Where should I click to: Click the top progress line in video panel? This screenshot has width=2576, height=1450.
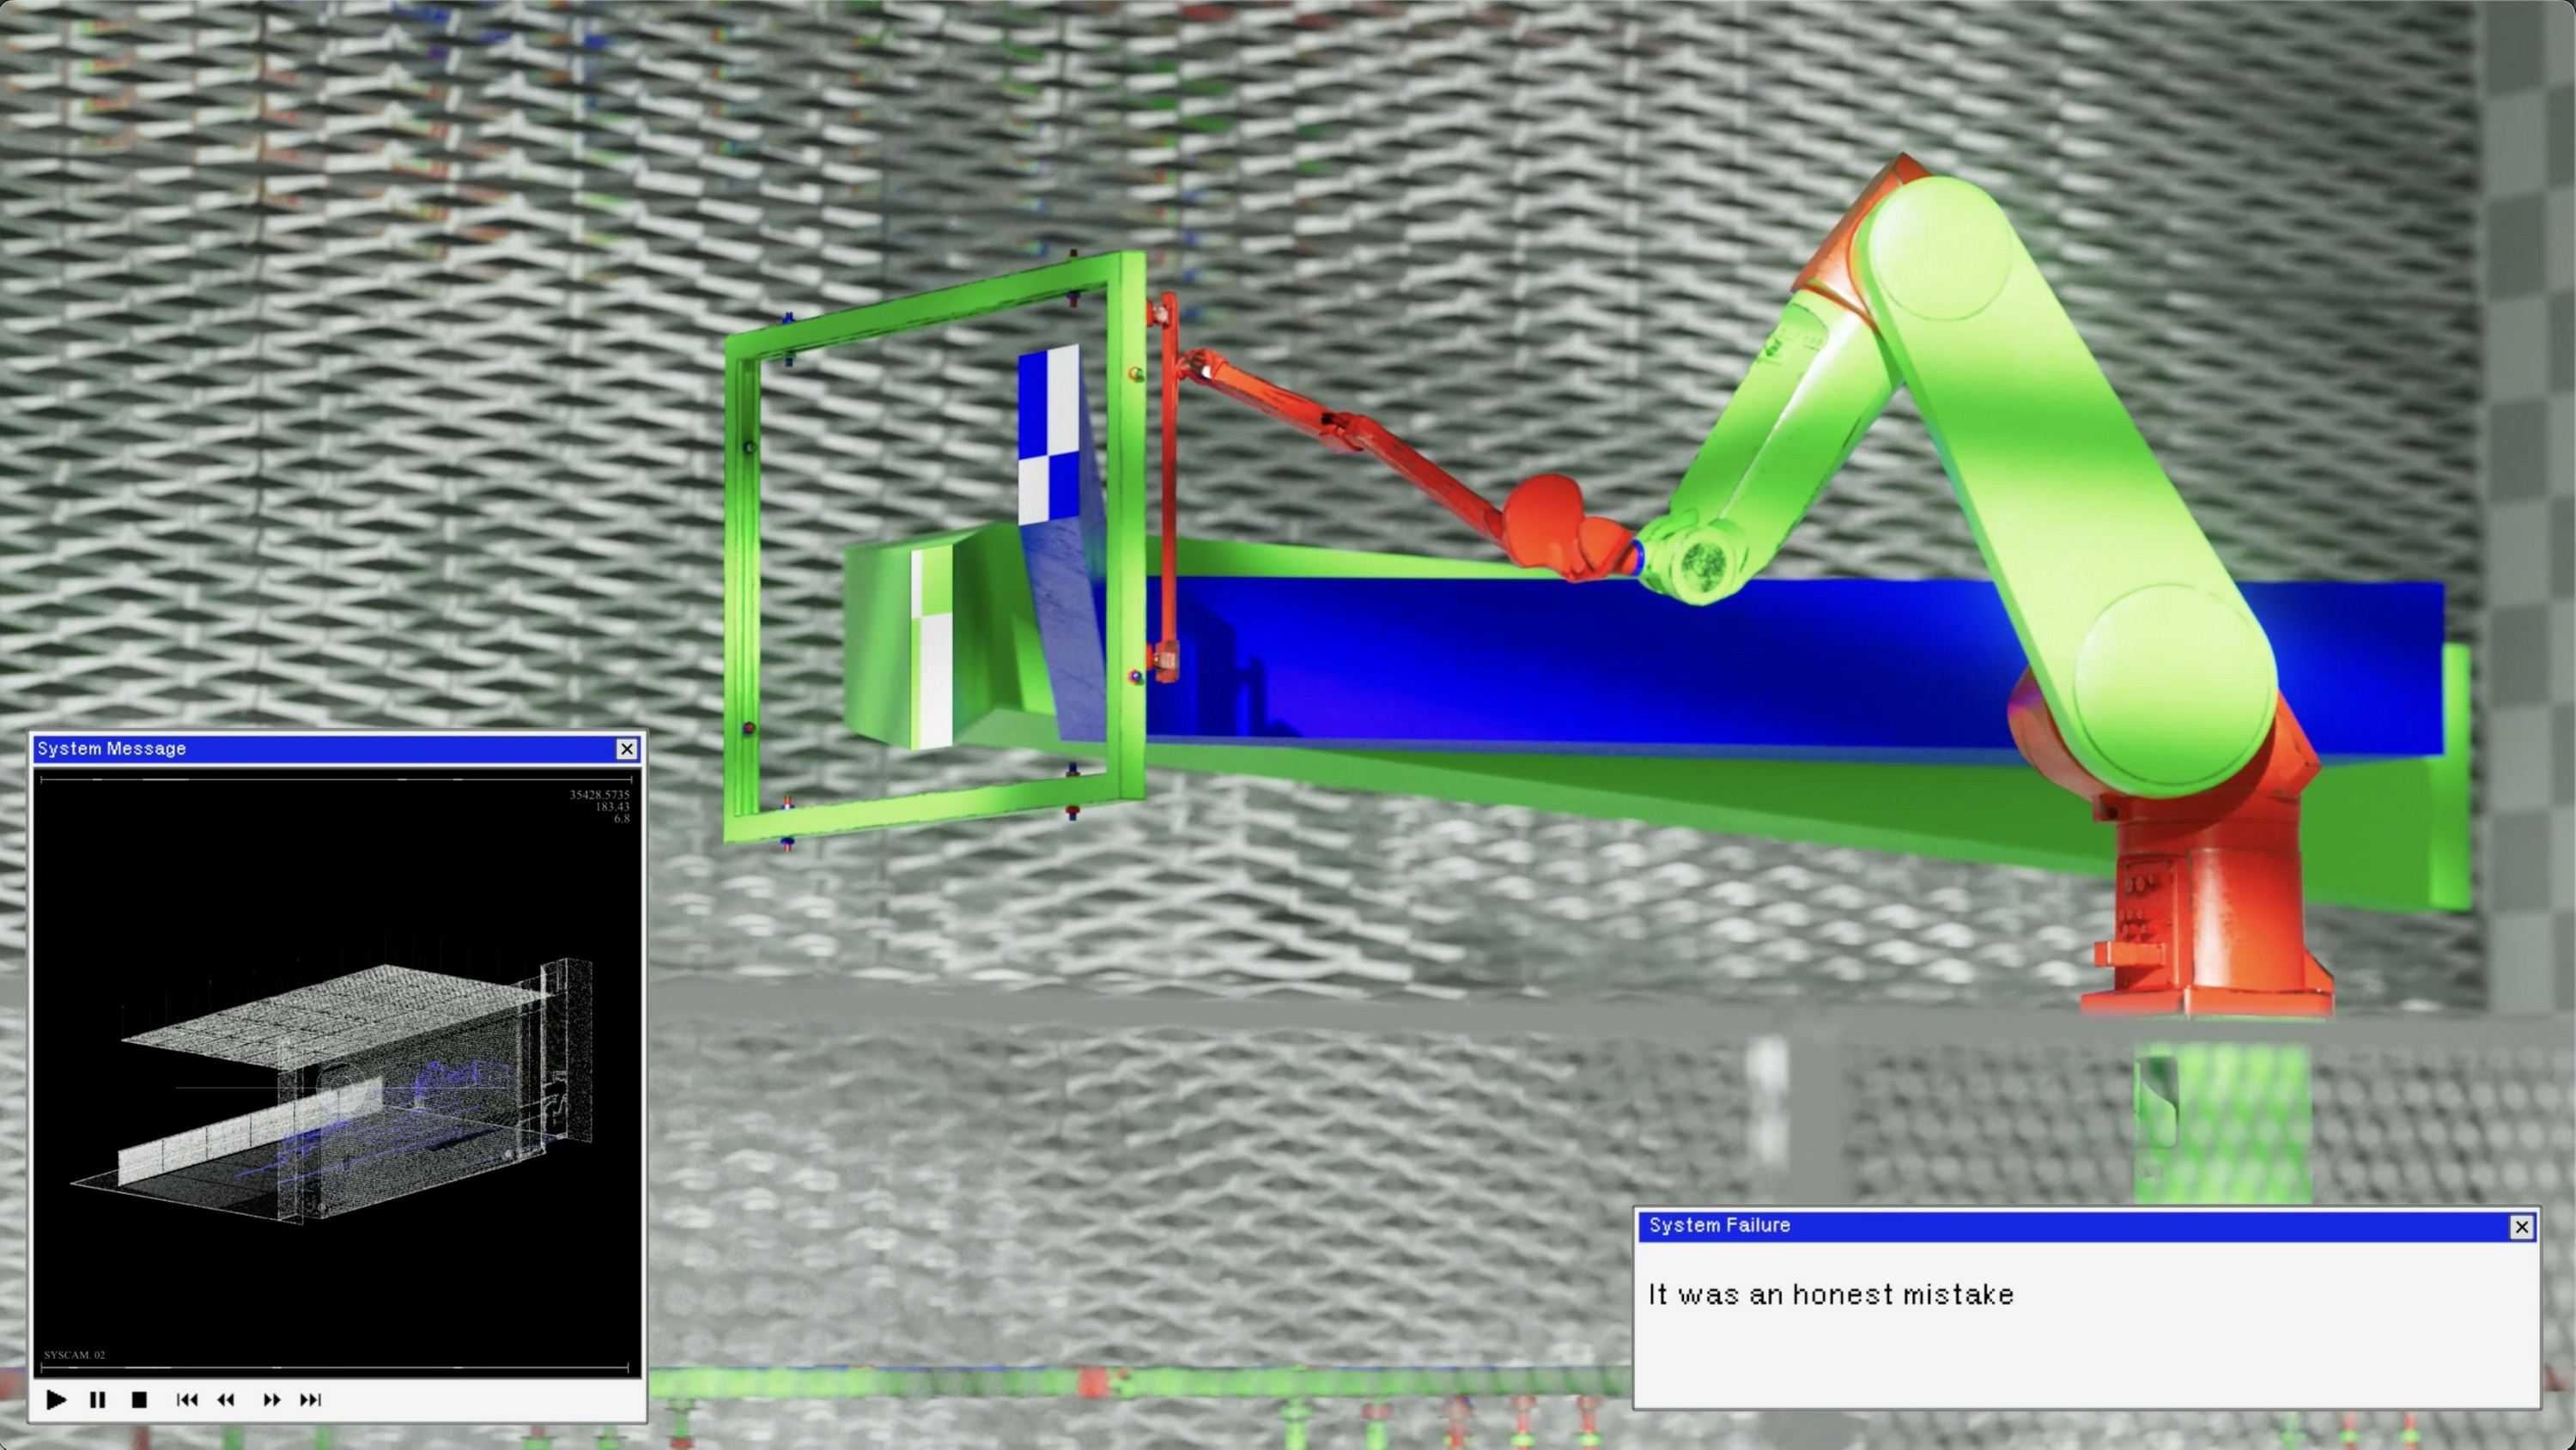coord(335,779)
